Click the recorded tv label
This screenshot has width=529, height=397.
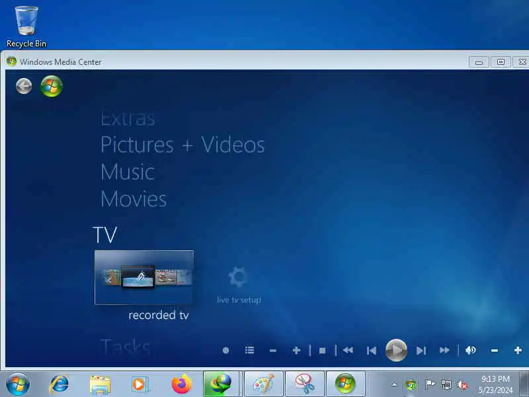[159, 316]
